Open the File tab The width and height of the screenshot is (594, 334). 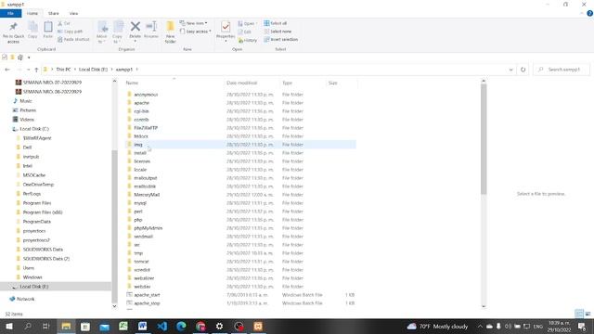[x=10, y=13]
